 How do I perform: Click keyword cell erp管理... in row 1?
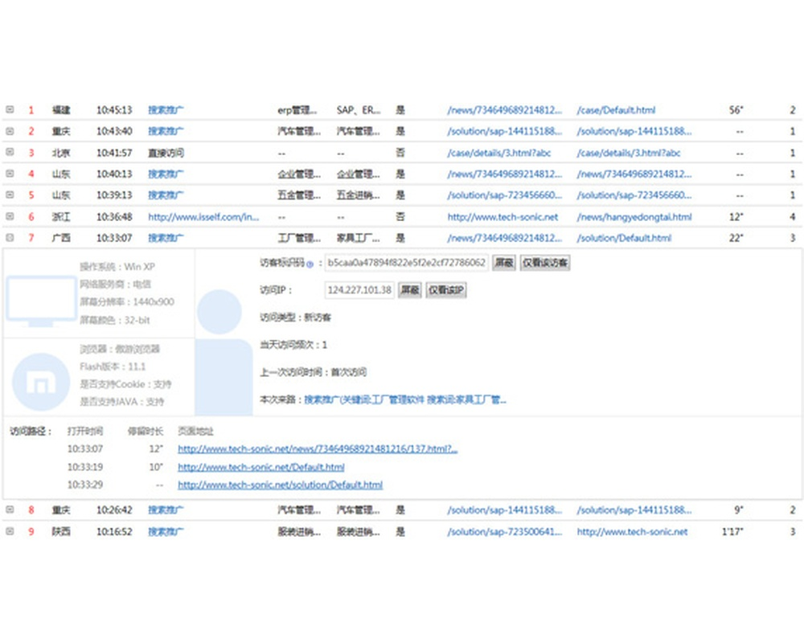coord(297,110)
